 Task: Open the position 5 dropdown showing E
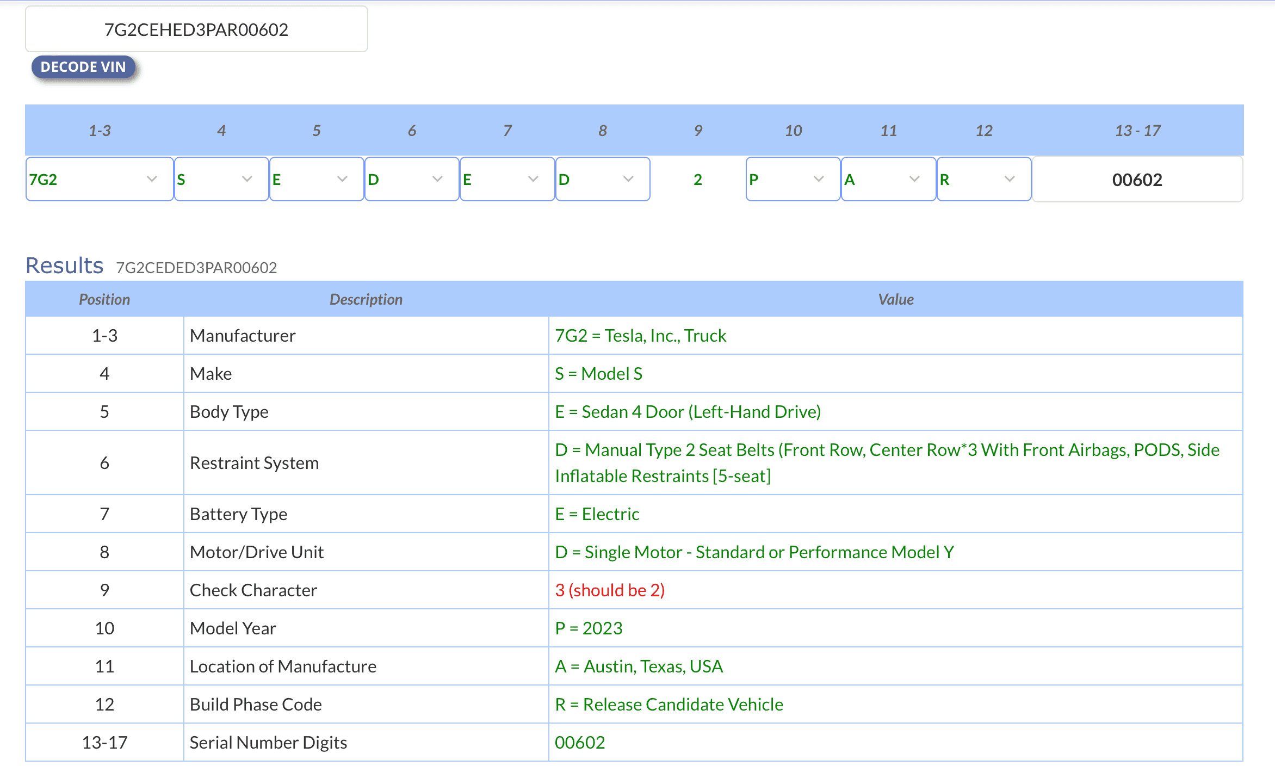[317, 179]
